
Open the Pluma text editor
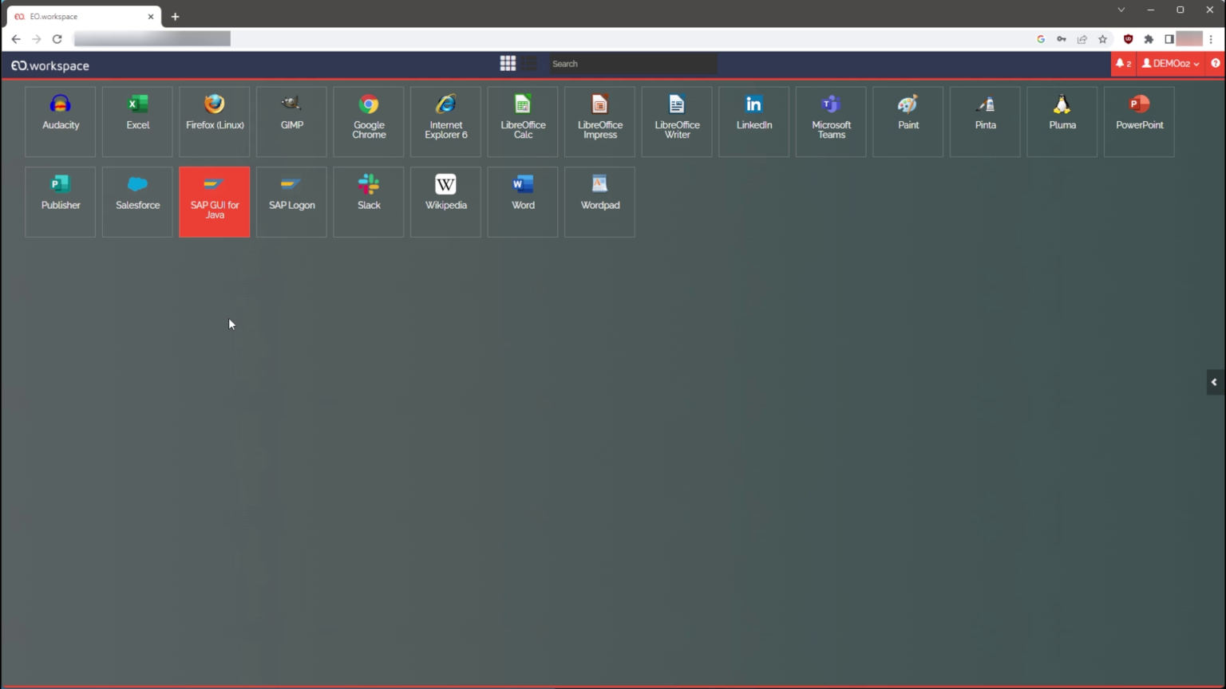[1062, 122]
